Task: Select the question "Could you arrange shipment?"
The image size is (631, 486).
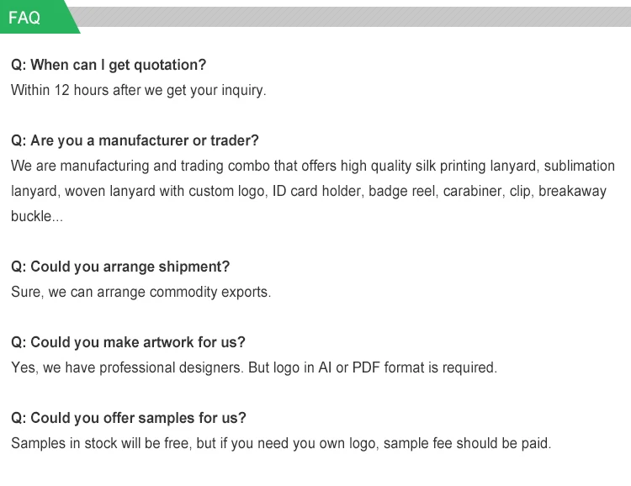Action: 119,267
